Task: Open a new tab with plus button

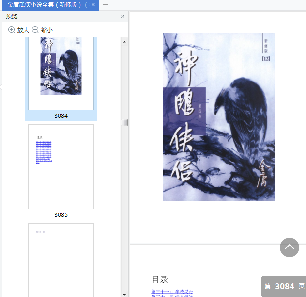Action: click(106, 5)
